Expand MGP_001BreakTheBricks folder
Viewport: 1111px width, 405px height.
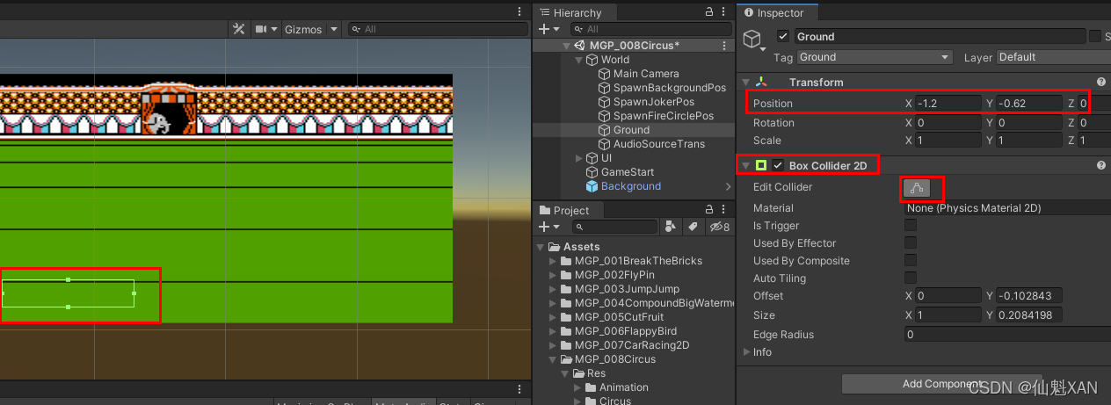(x=553, y=261)
